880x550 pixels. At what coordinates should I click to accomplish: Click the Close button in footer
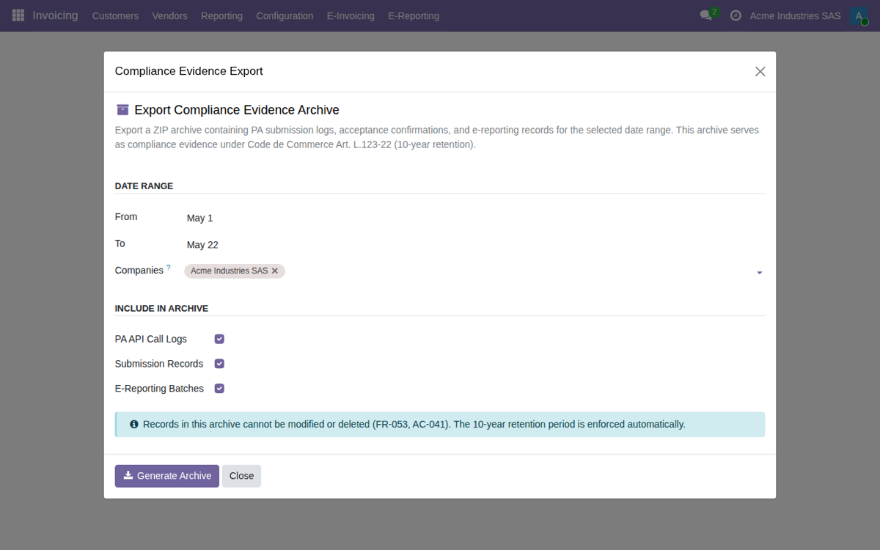click(x=241, y=476)
